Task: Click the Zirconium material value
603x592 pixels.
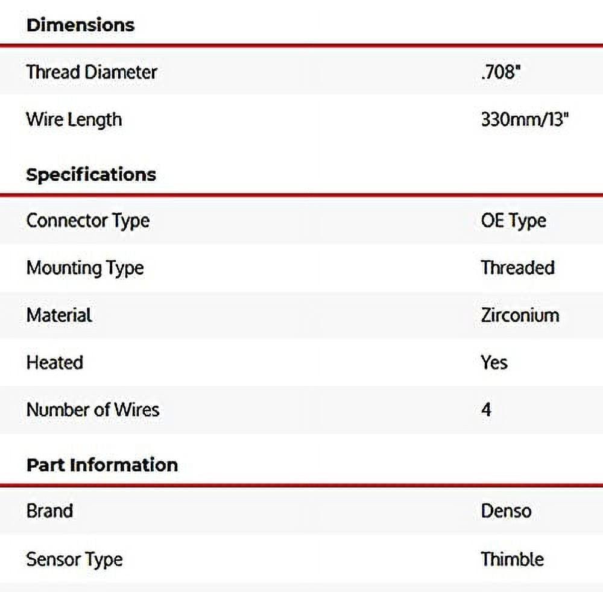Action: (x=520, y=315)
